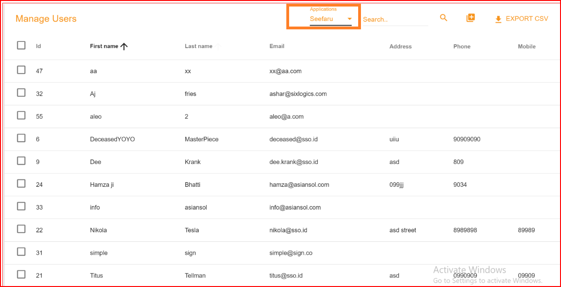Viewport: 561px width, 287px height.
Task: Check the box for the info asiansol row
Action: [21, 206]
